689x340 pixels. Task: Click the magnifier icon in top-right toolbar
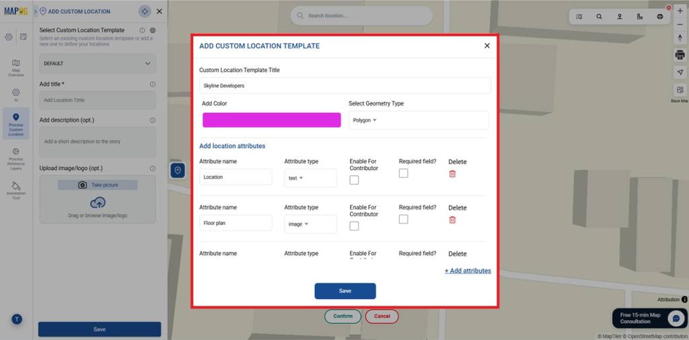pos(600,17)
